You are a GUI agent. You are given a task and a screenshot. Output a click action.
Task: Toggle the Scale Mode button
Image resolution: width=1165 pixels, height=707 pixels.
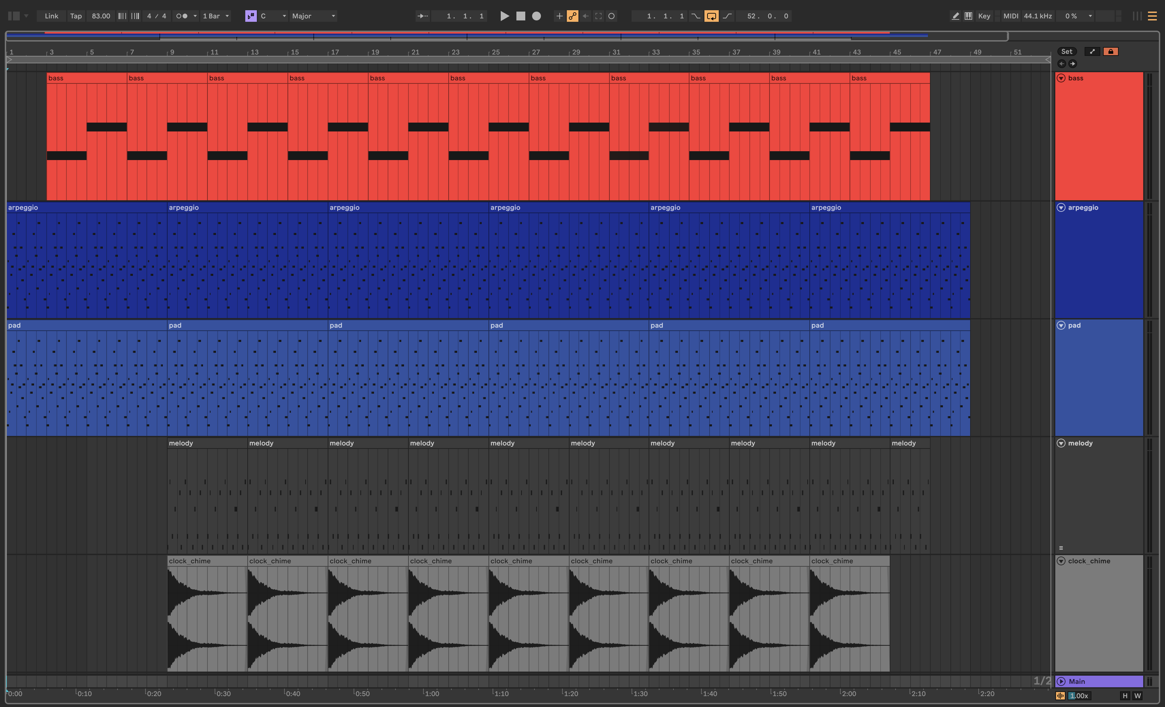pyautogui.click(x=251, y=16)
